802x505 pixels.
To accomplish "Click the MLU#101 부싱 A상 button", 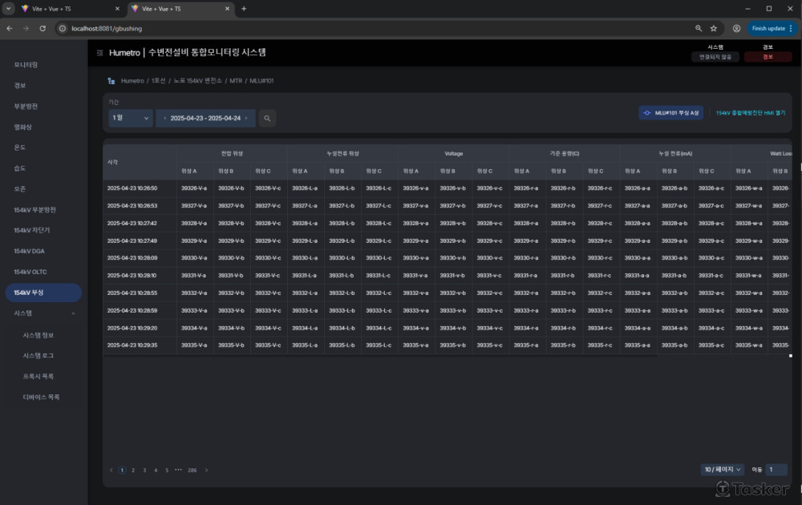I will [671, 113].
